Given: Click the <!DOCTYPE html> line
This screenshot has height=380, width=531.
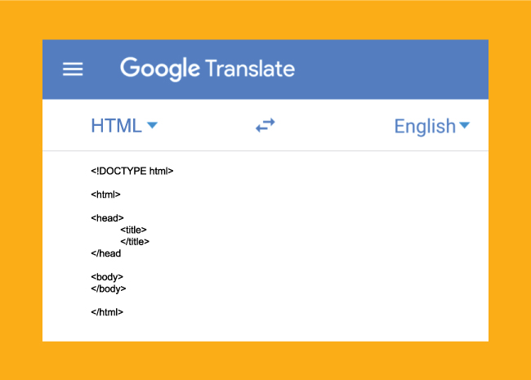Looking at the screenshot, I should pos(132,171).
